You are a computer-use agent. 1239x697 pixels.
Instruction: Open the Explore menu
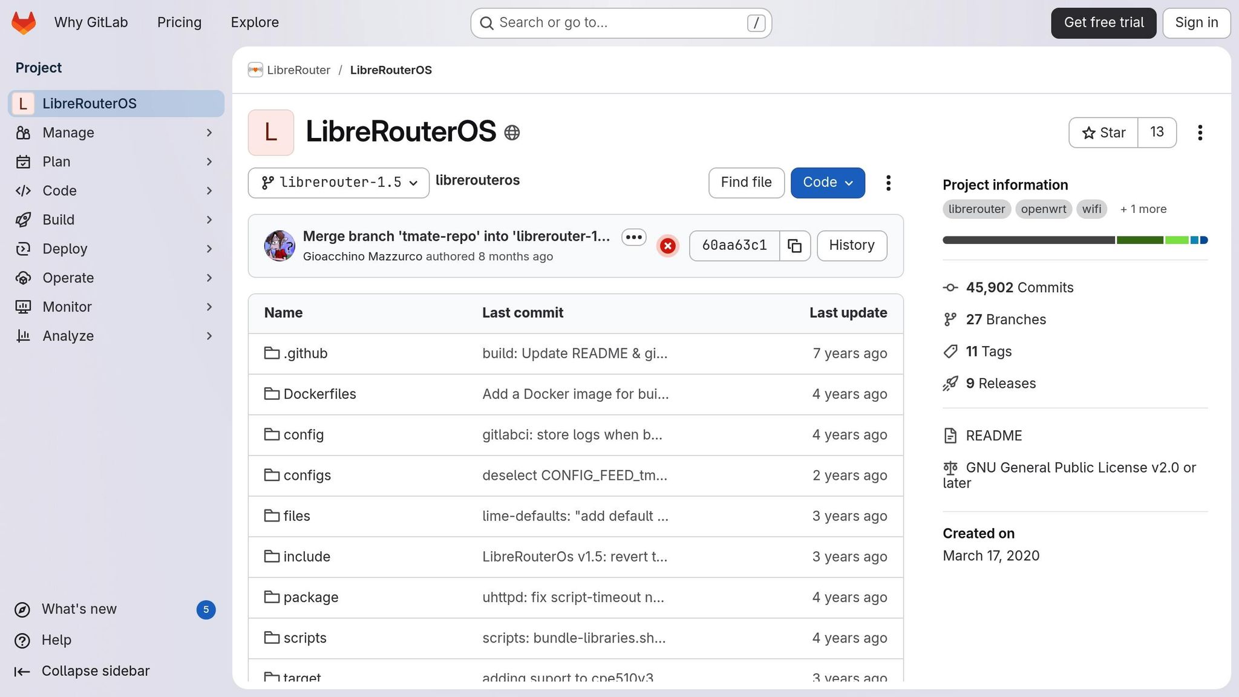pyautogui.click(x=254, y=22)
